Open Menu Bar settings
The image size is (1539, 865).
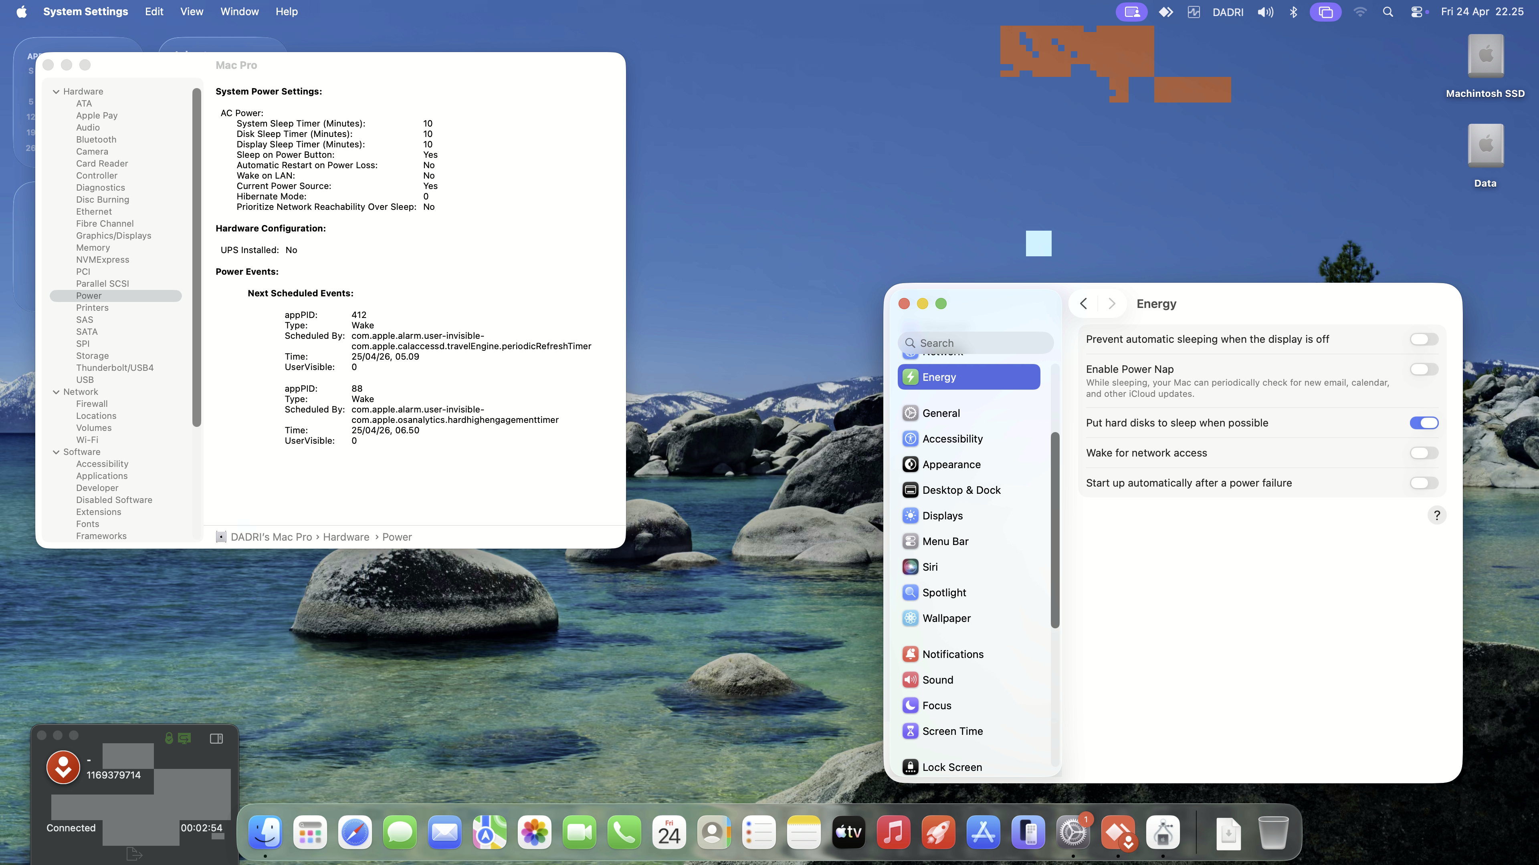coord(968,541)
